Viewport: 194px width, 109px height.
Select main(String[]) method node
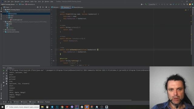tap(17, 20)
